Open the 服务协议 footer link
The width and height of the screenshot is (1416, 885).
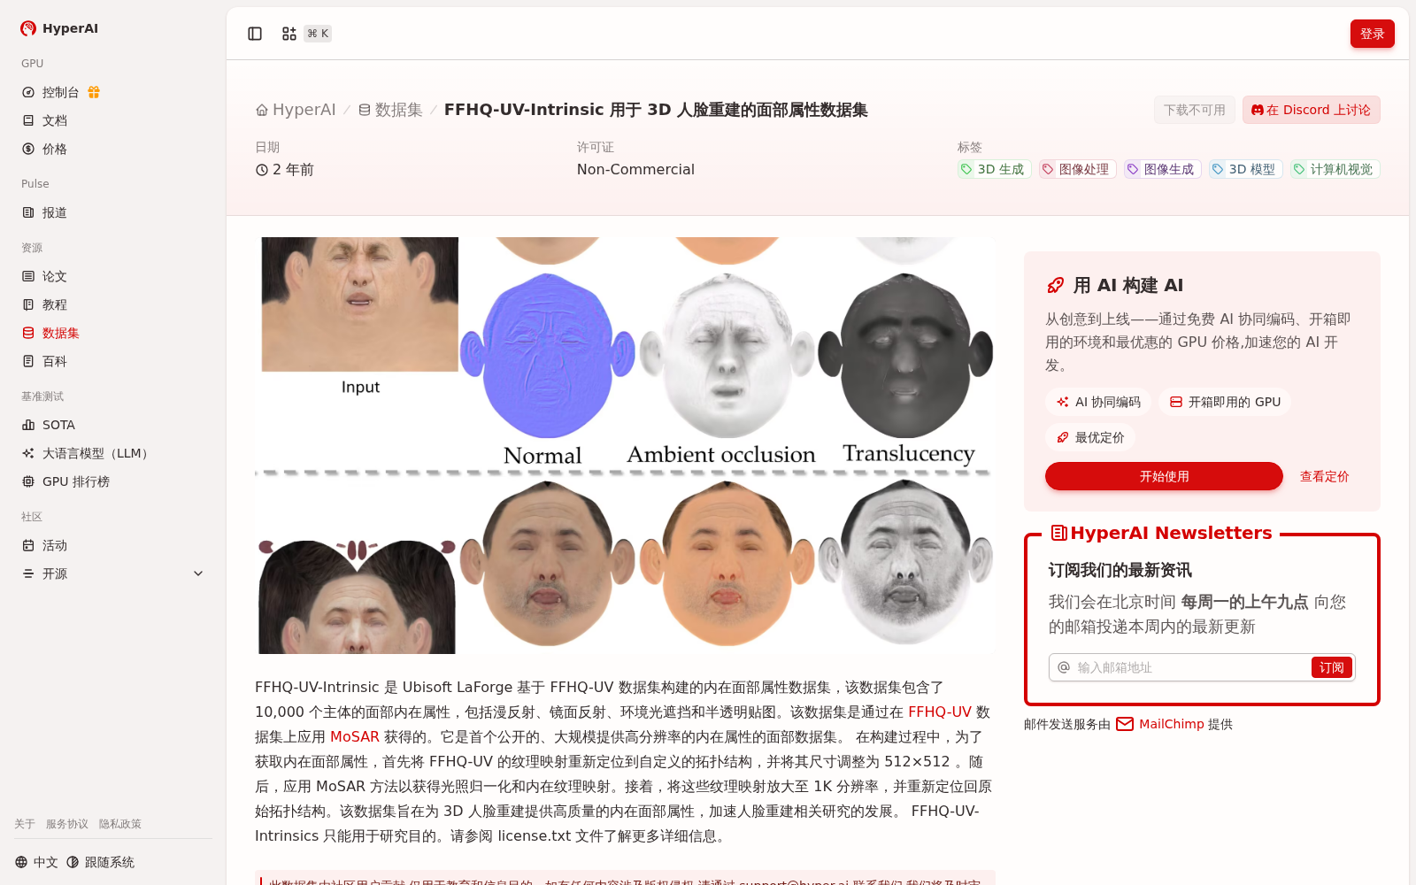tap(67, 824)
